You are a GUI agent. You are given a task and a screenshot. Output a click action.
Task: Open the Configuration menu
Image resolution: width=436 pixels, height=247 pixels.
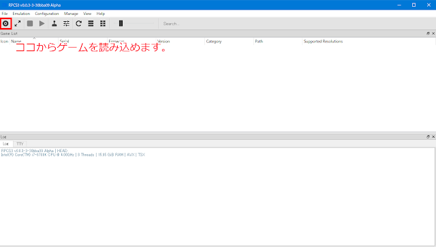(x=47, y=14)
